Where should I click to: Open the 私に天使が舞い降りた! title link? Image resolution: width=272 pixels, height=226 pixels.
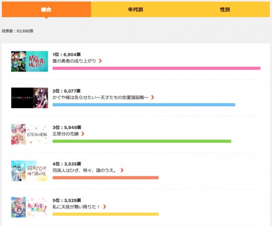[x=76, y=207]
